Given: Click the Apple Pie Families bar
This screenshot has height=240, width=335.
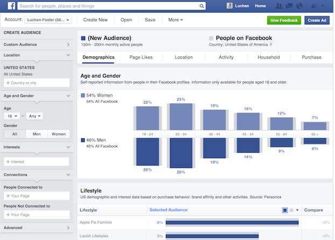Looking at the screenshot, I should [x=232, y=223].
